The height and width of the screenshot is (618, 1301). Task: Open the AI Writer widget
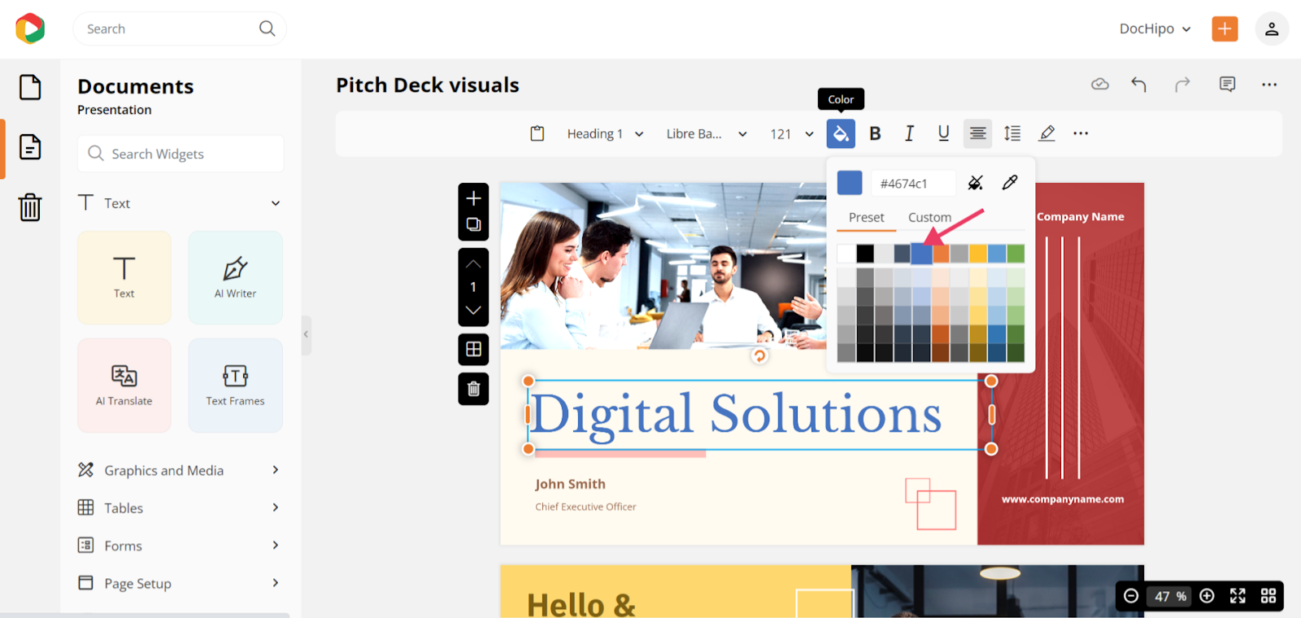tap(235, 277)
